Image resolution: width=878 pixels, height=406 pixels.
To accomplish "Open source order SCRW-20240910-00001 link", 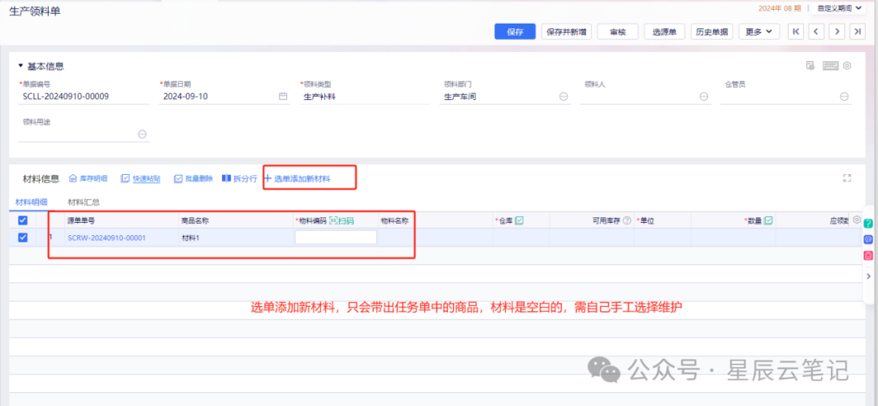I will pyautogui.click(x=107, y=238).
